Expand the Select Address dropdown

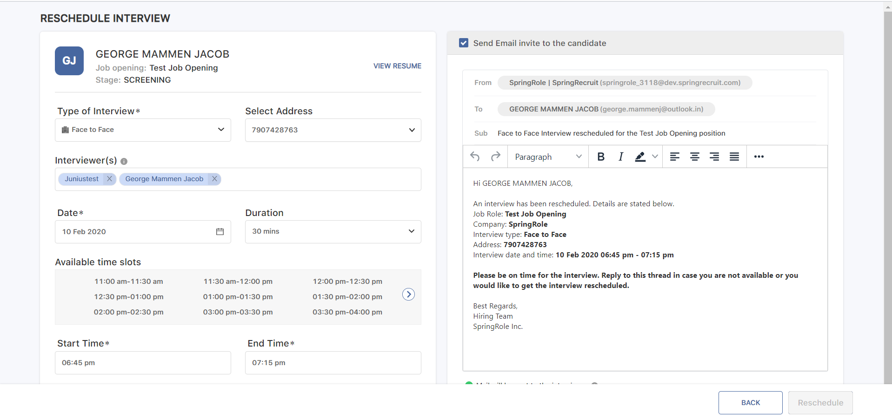[333, 130]
